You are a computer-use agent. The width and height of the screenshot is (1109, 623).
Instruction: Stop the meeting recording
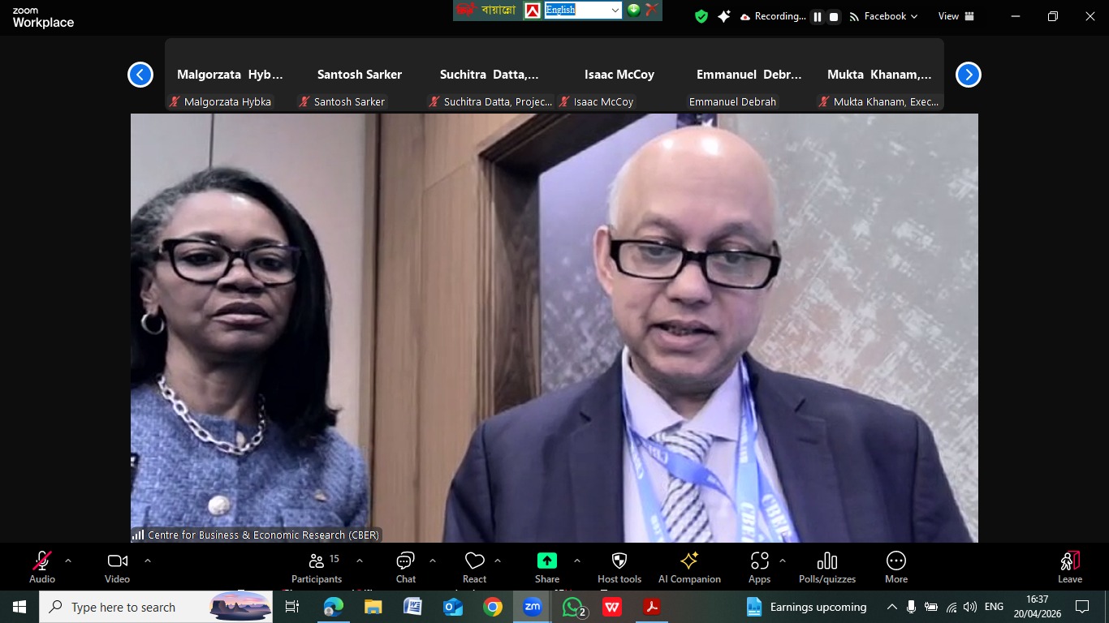833,16
